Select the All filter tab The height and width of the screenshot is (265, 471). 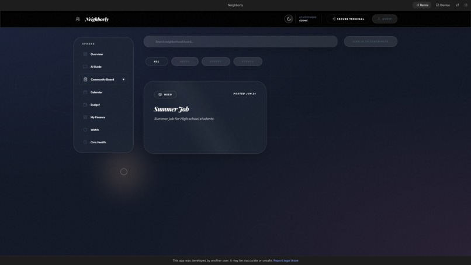pyautogui.click(x=157, y=61)
